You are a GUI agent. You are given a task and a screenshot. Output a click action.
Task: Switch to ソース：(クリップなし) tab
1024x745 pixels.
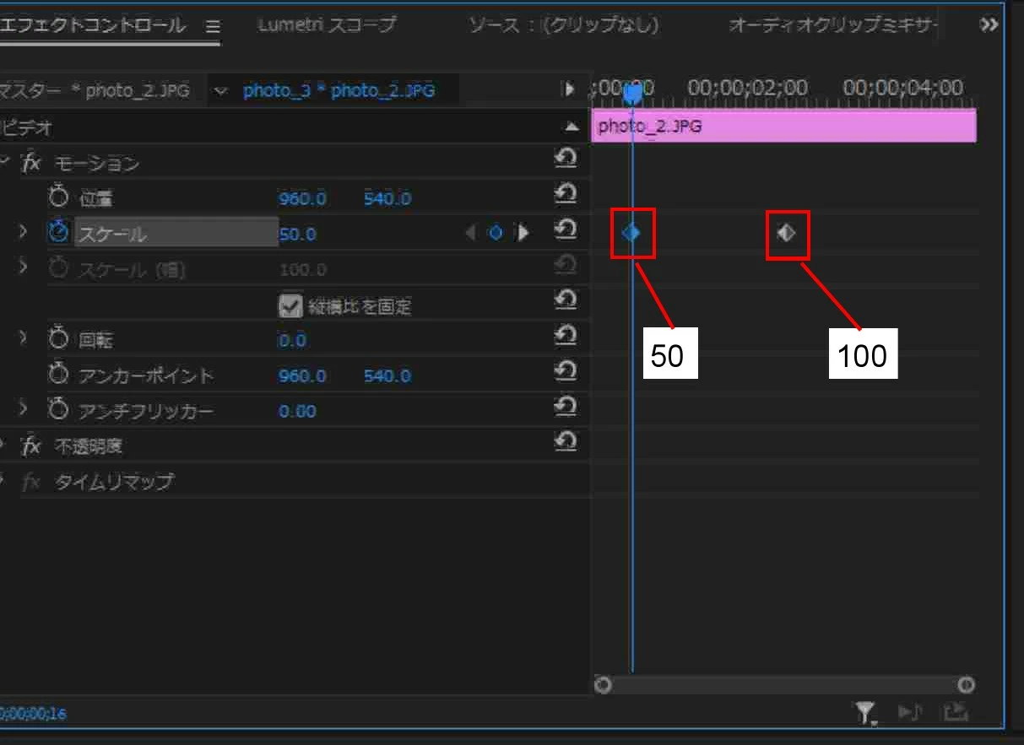click(564, 25)
